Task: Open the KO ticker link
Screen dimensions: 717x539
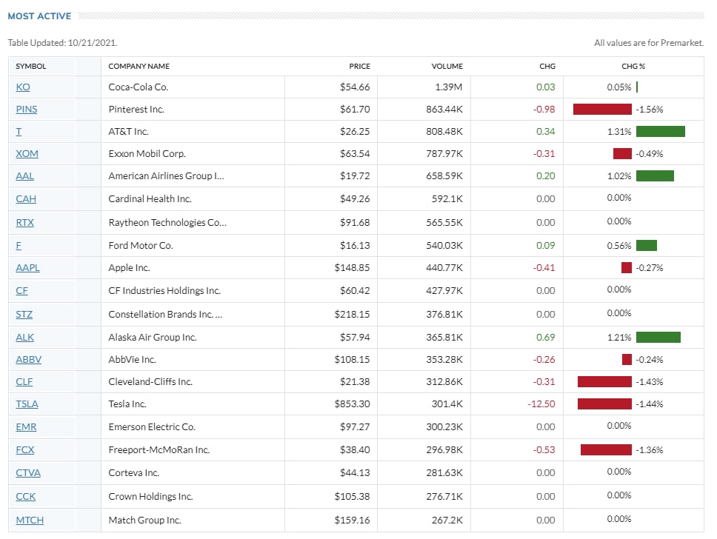Action: click(23, 87)
